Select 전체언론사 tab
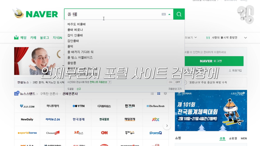The height and width of the screenshot is (146, 260). click(70, 94)
